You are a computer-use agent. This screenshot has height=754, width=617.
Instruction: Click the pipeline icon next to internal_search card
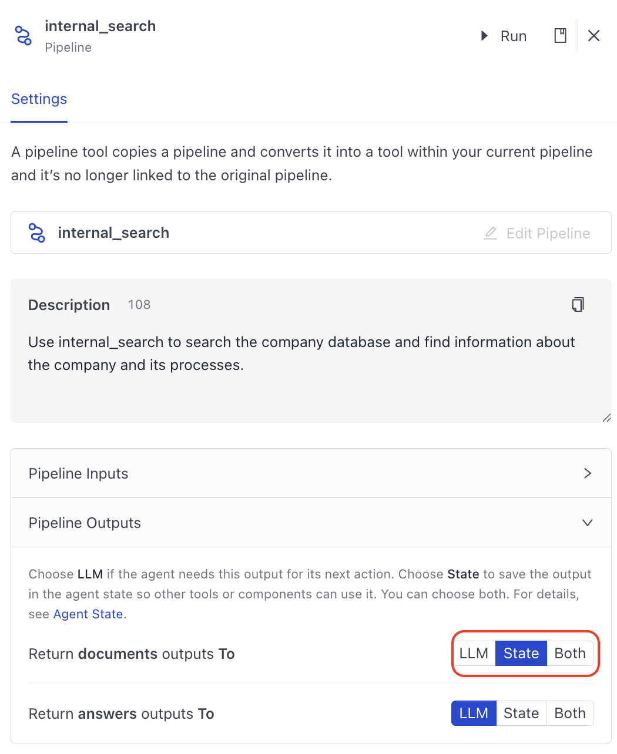pos(36,233)
